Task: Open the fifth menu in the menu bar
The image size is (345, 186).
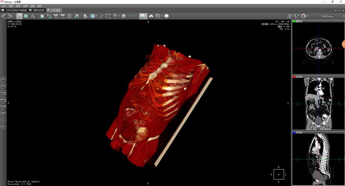Action: pyautogui.click(x=33, y=6)
